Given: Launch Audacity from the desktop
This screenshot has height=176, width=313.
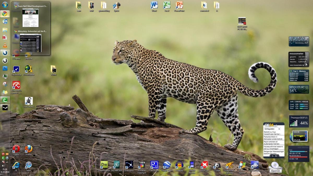Looking at the screenshot, I should (179, 165).
